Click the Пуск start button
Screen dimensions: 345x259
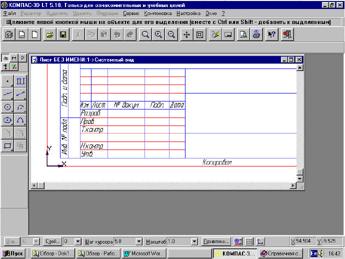click(13, 253)
